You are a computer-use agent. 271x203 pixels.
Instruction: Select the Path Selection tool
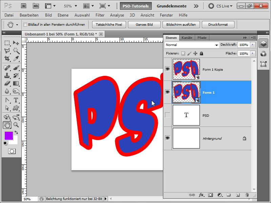click(7, 108)
